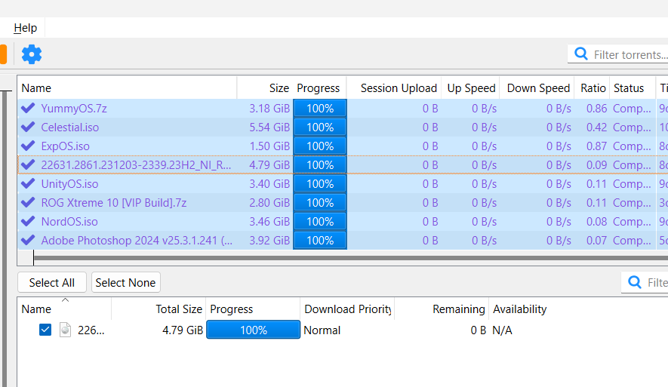This screenshot has width=668, height=387.
Task: Click the 0.42 ratio value for Celestial.iso
Action: (x=596, y=127)
